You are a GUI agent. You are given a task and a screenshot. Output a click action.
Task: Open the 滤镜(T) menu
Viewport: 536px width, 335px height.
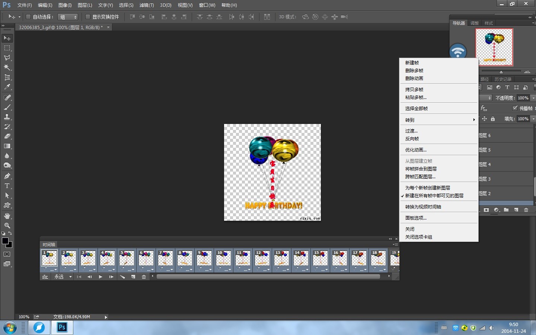146,5
